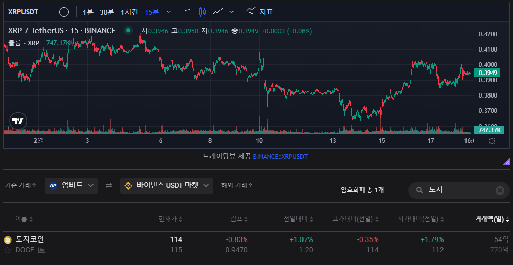
Task: Sort by 이름 column
Action: [x=24, y=219]
